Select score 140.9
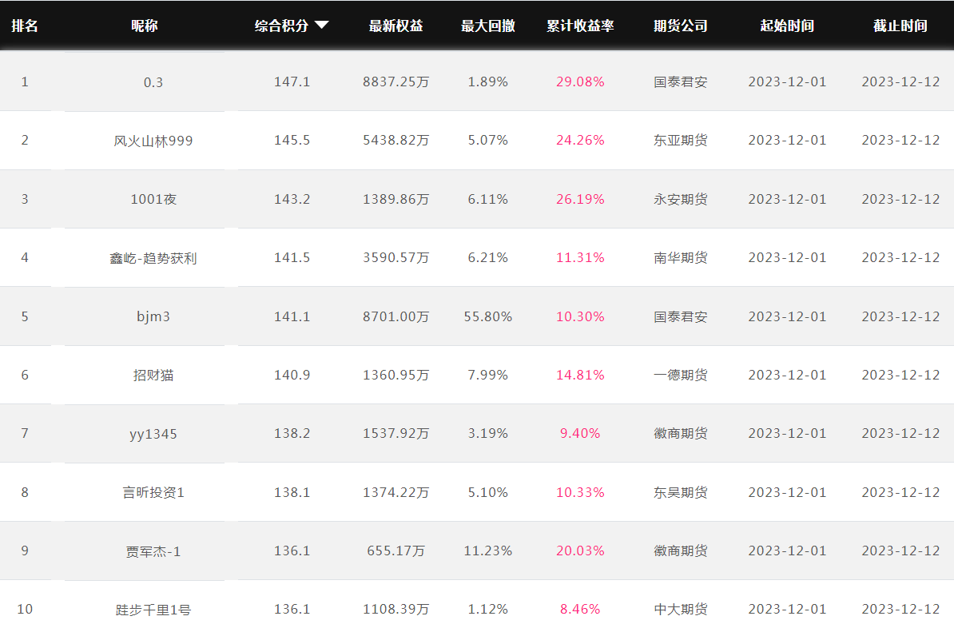 click(x=292, y=375)
